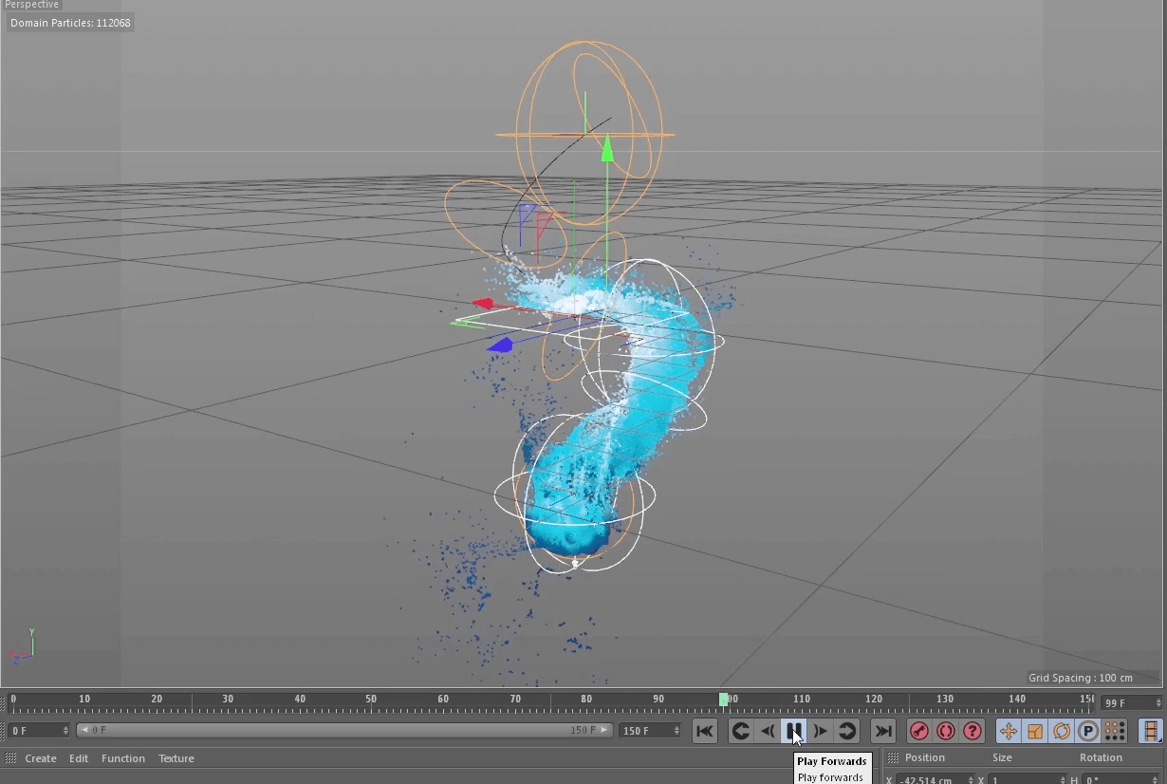1167x784 pixels.
Task: Toggle Position keyframe recording (move arrows icon)
Action: click(x=1009, y=731)
